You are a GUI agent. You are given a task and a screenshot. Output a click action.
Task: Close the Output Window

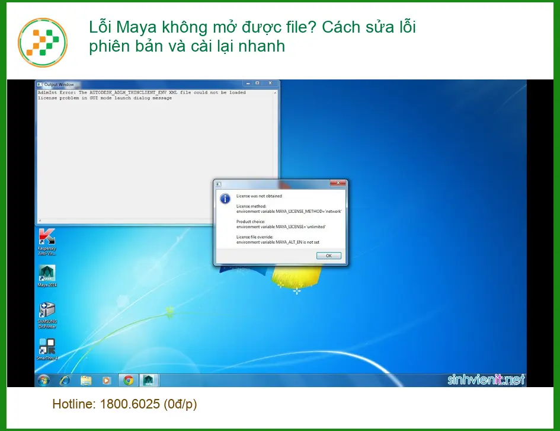pos(270,83)
